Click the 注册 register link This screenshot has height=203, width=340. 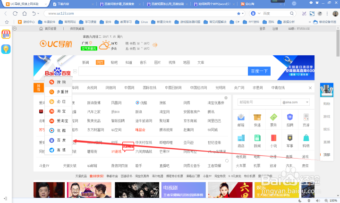[x=275, y=29]
